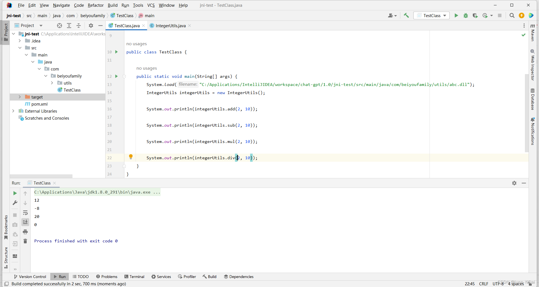Open the Maven side panel
Screen dimensions: 539x287
click(533, 33)
